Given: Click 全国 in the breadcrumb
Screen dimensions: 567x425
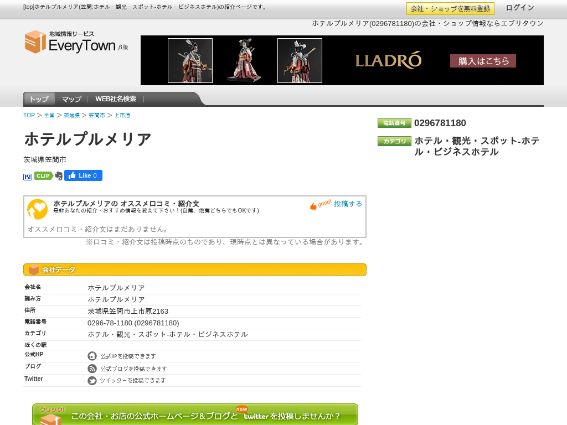Looking at the screenshot, I should click(49, 115).
